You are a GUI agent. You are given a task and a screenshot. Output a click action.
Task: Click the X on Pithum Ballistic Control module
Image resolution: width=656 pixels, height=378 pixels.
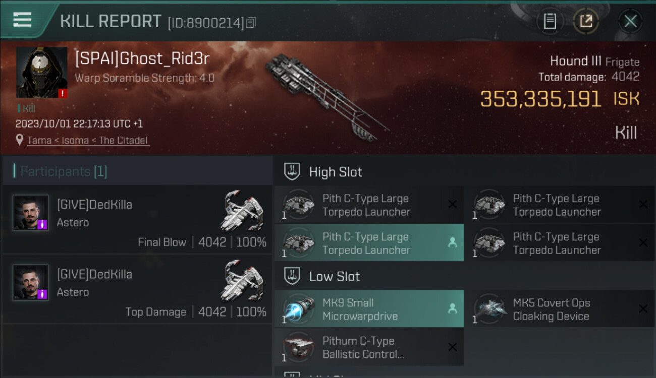click(x=452, y=347)
